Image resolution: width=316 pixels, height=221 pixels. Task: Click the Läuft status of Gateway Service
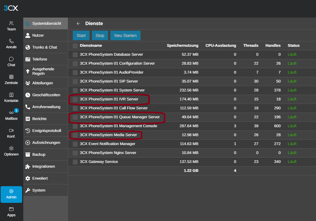click(x=292, y=162)
